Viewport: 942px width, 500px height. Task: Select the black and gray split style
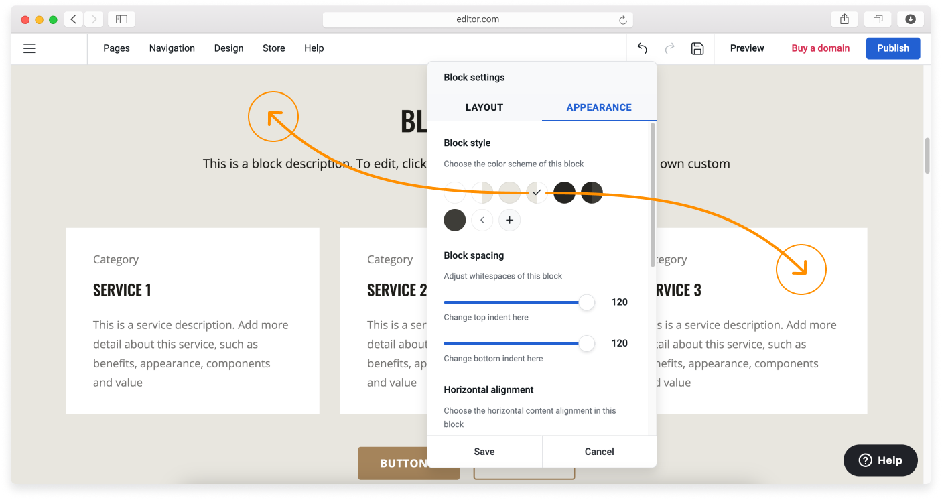(x=592, y=192)
